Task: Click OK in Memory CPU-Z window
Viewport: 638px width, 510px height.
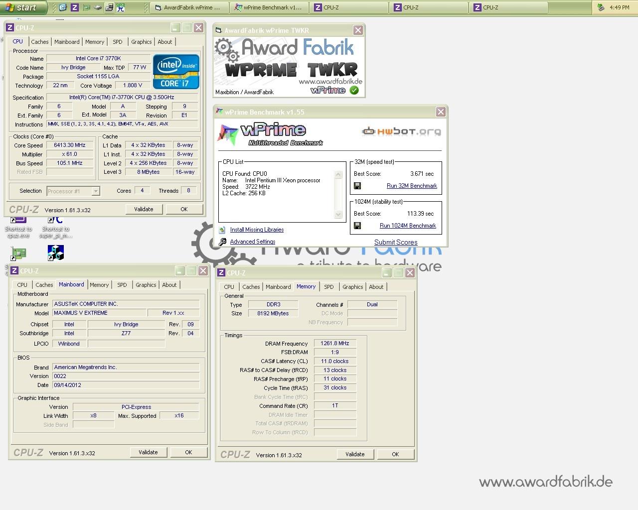Action: 395,454
